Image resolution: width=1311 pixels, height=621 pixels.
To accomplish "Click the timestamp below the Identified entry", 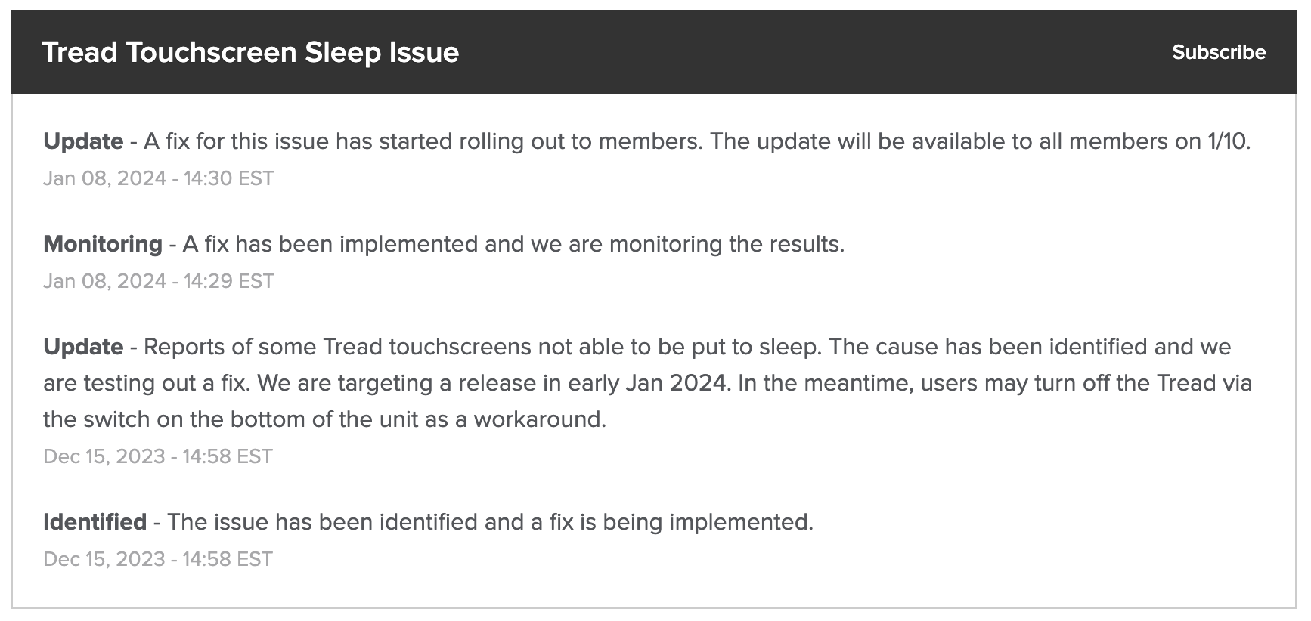I will point(160,558).
